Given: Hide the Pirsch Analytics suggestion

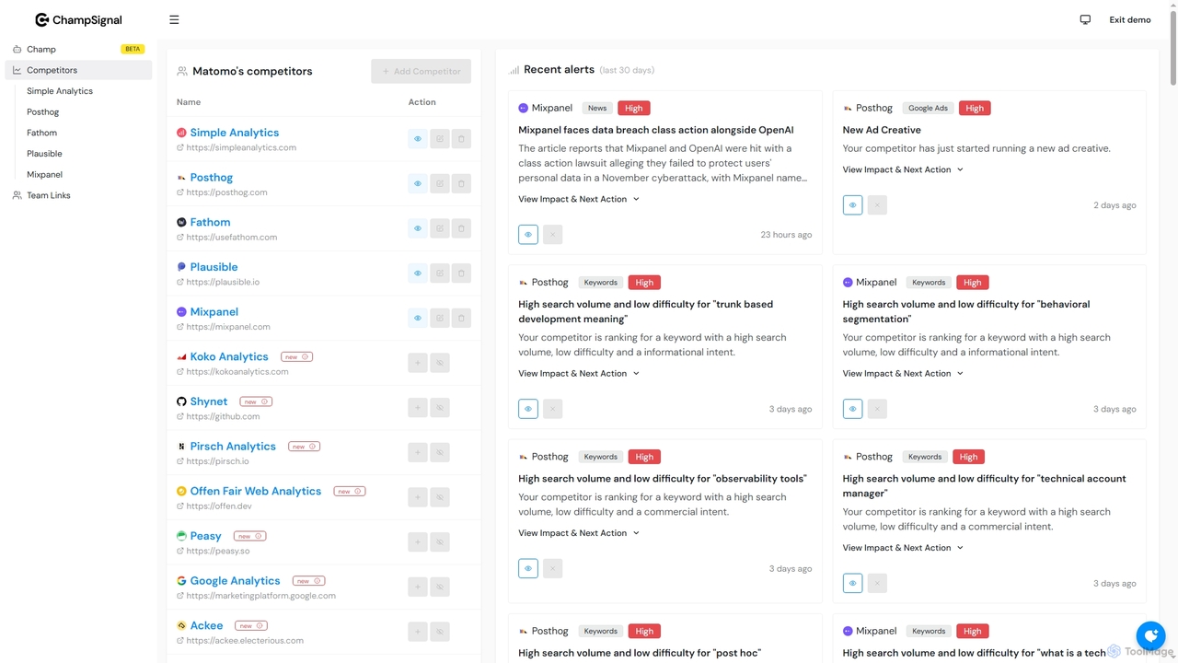Looking at the screenshot, I should coord(440,452).
